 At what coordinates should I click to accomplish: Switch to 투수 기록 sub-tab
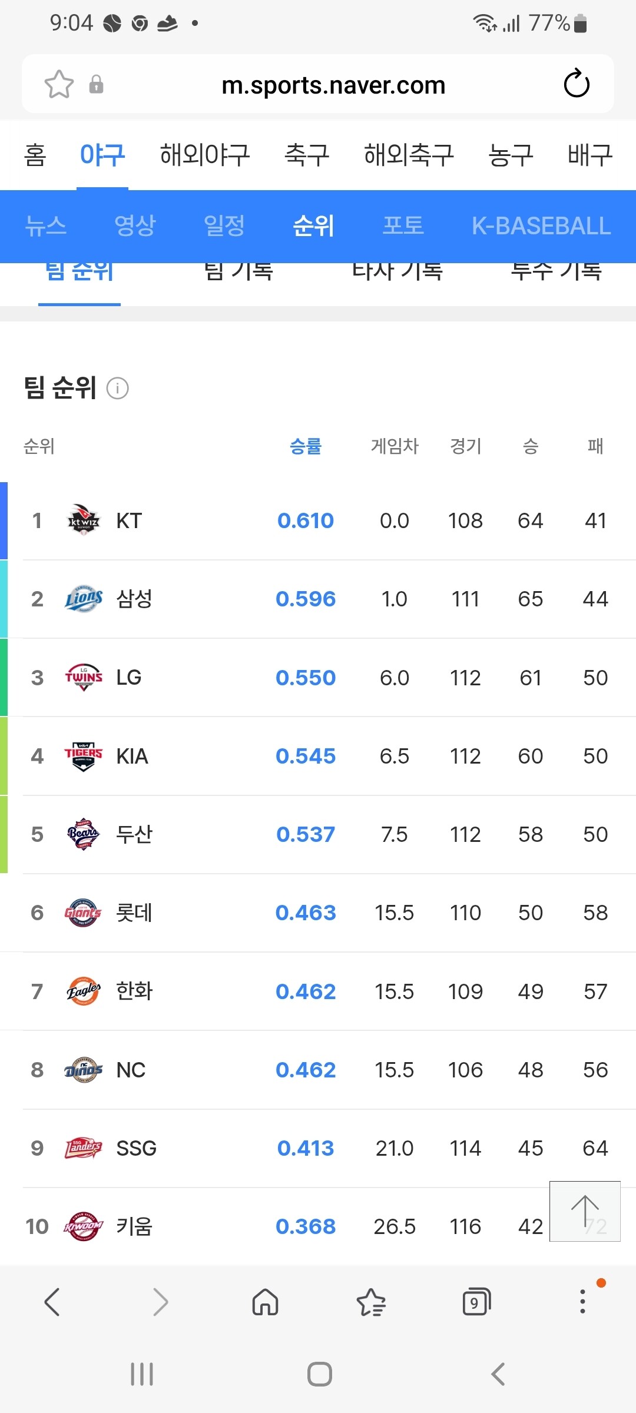pos(556,272)
